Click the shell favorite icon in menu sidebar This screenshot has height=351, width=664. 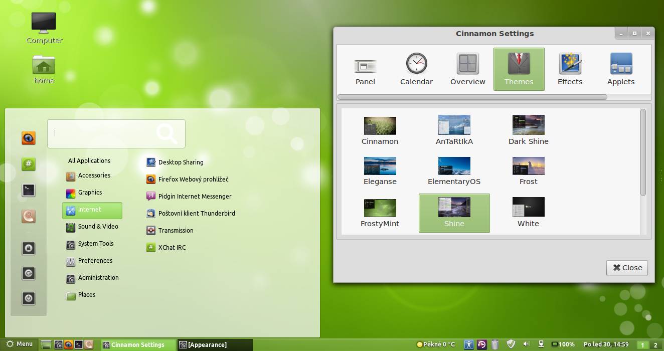click(x=29, y=216)
